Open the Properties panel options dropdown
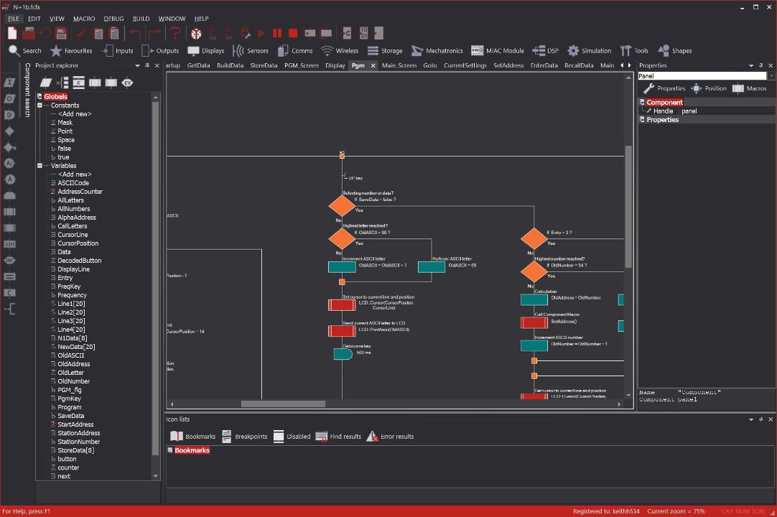This screenshot has width=777, height=517. (x=751, y=65)
